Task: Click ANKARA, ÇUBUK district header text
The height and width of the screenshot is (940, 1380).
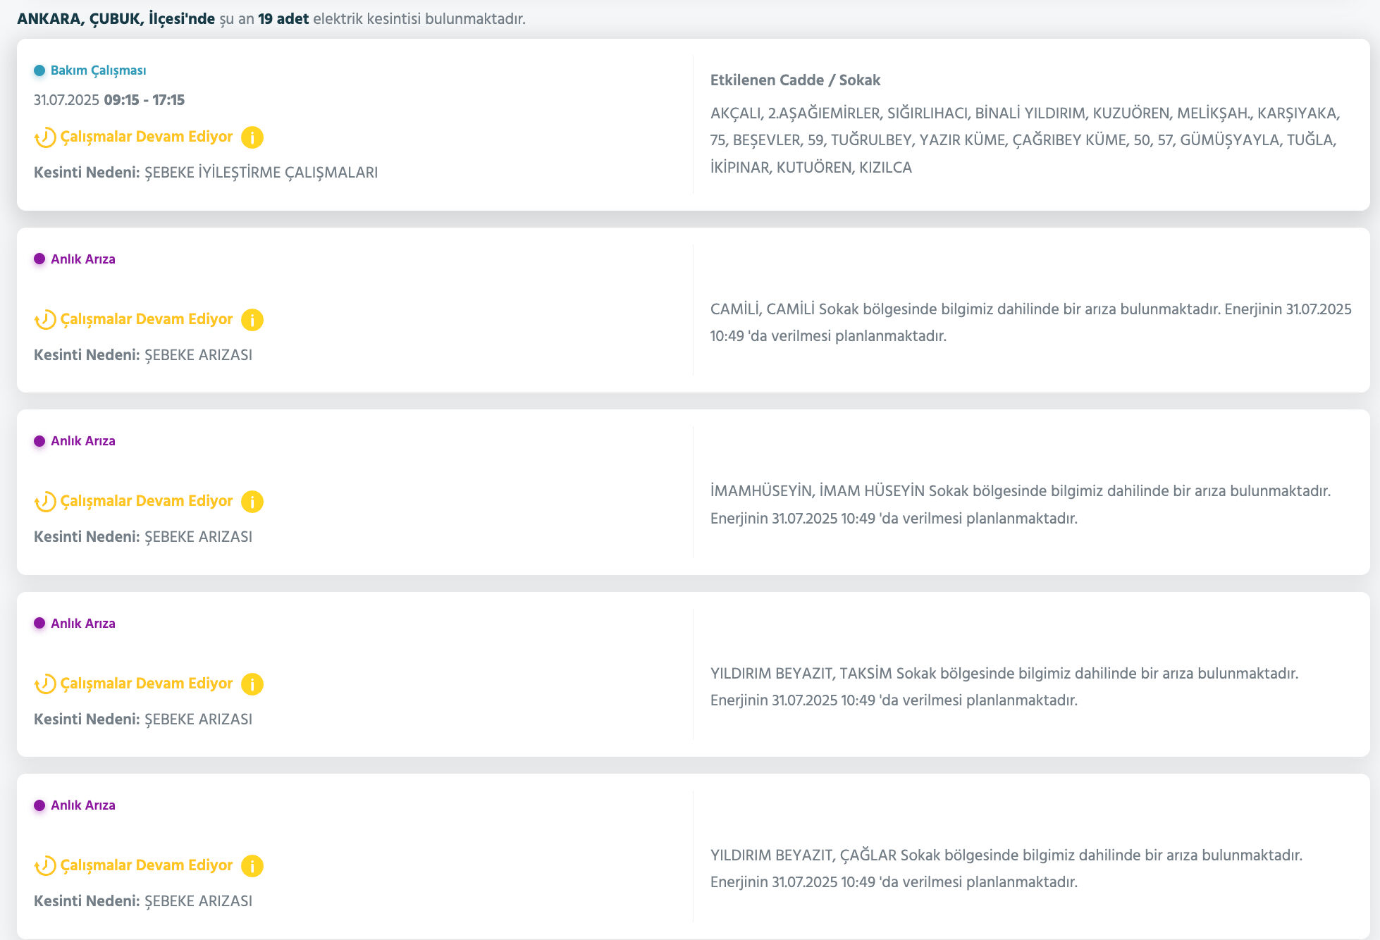Action: pyautogui.click(x=116, y=19)
